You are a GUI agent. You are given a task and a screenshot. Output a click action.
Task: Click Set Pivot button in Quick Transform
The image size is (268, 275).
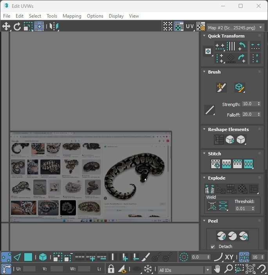208,51
